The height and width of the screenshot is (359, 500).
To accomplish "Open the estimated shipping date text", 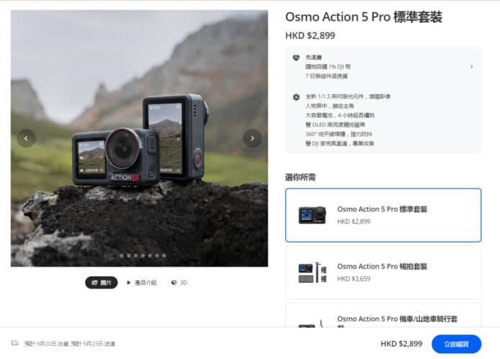I will tap(70, 344).
